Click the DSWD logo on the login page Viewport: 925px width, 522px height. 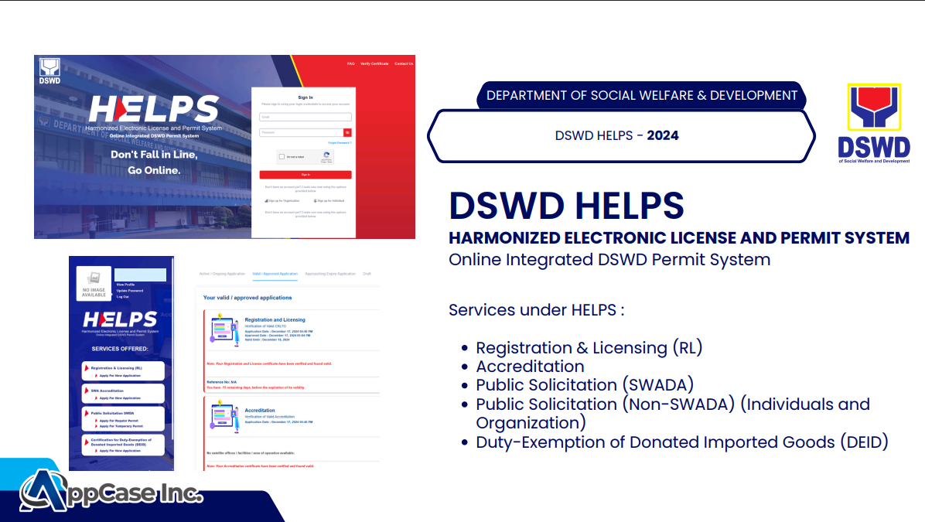click(x=49, y=70)
